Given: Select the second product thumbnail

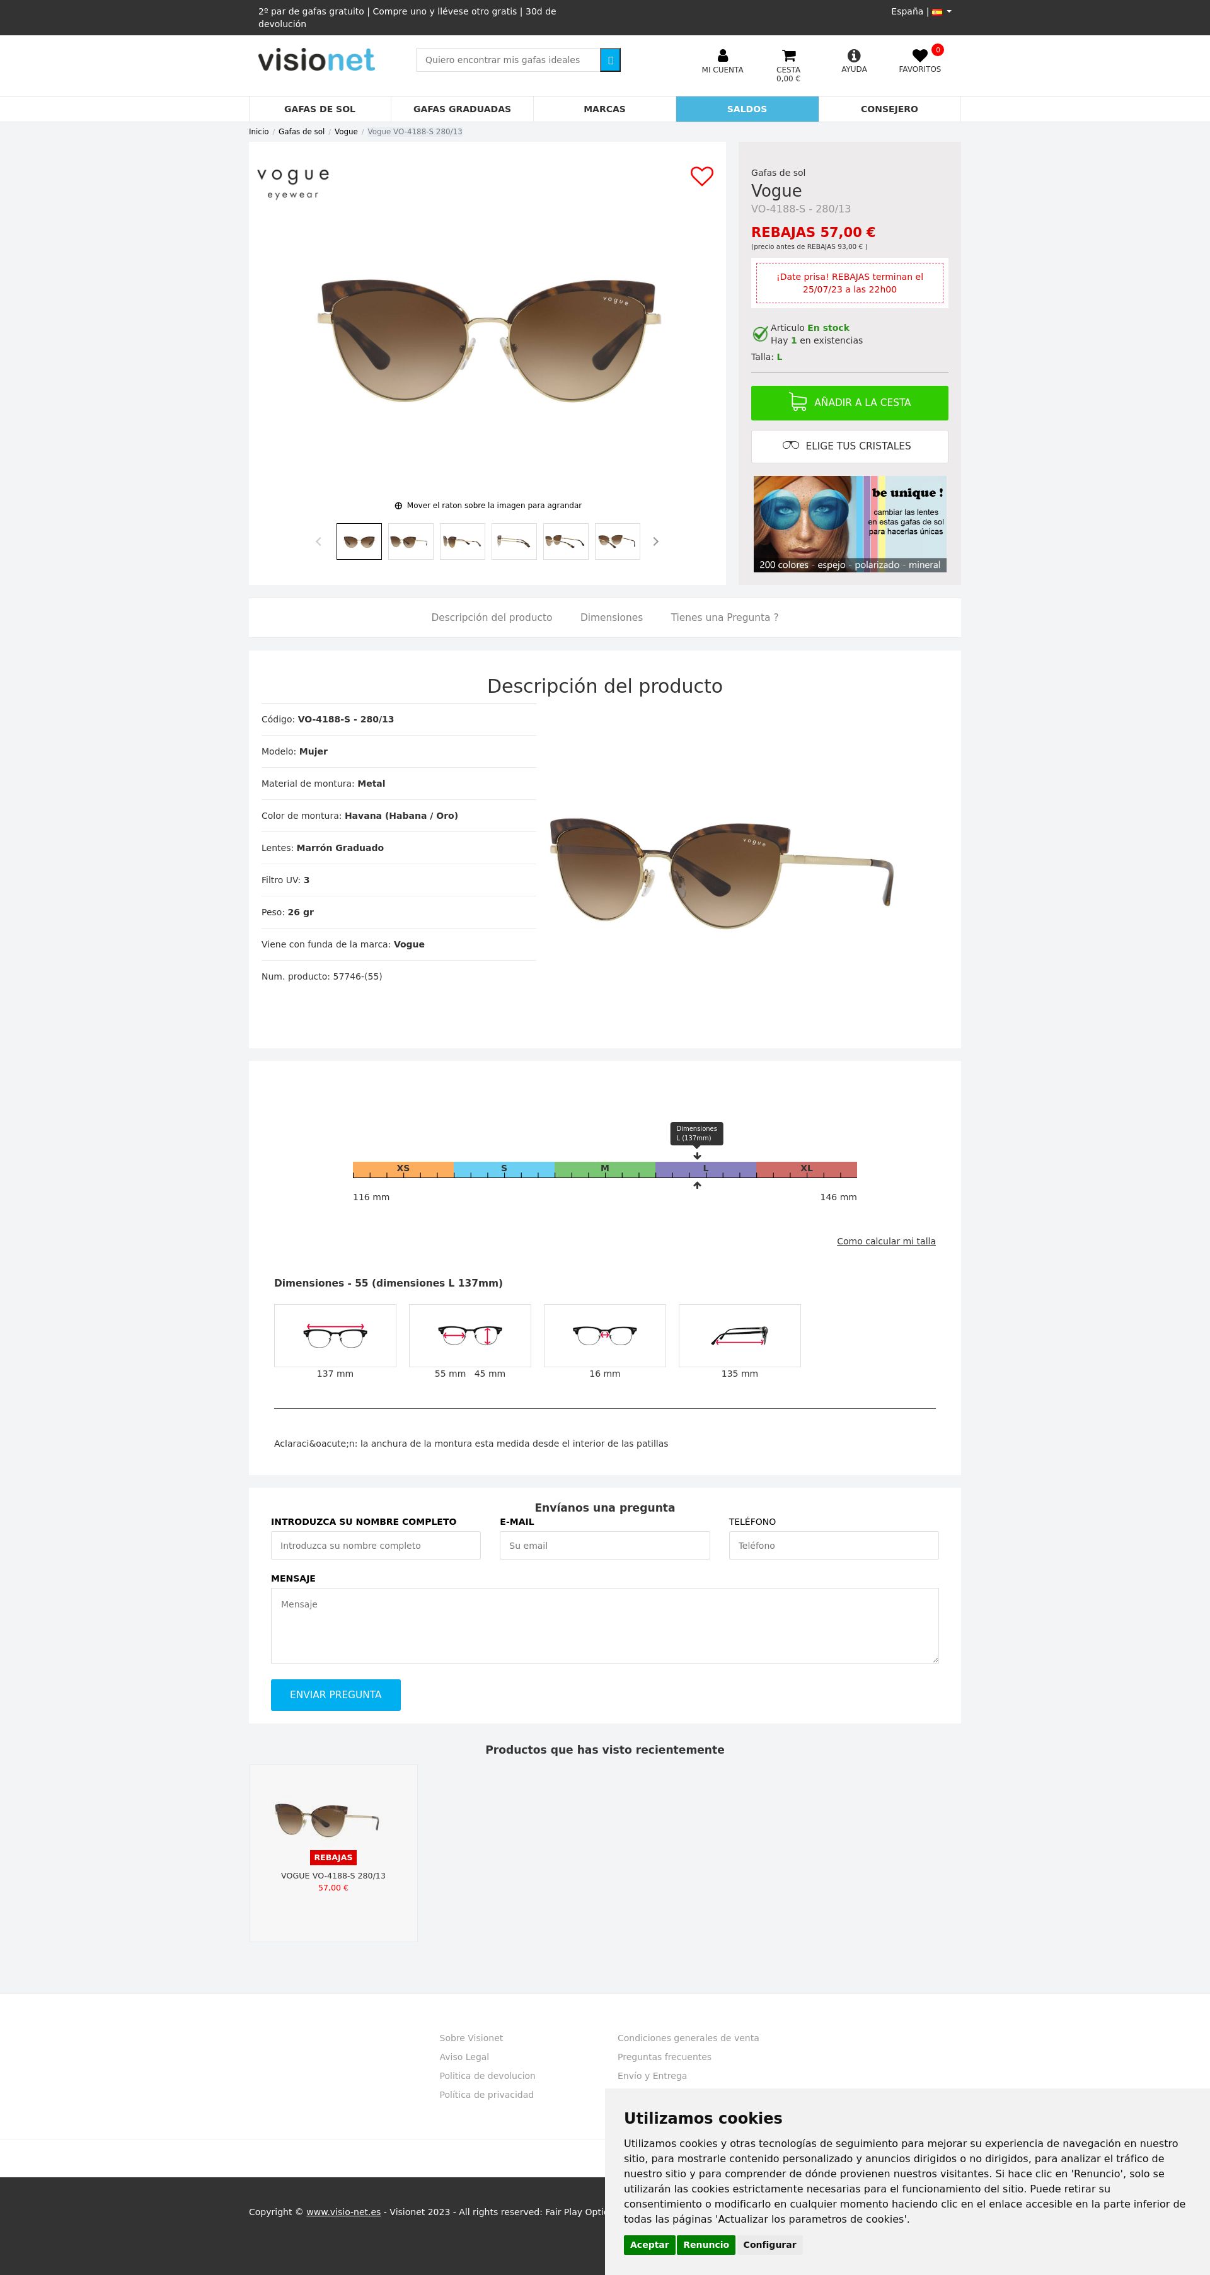Looking at the screenshot, I should 411,541.
